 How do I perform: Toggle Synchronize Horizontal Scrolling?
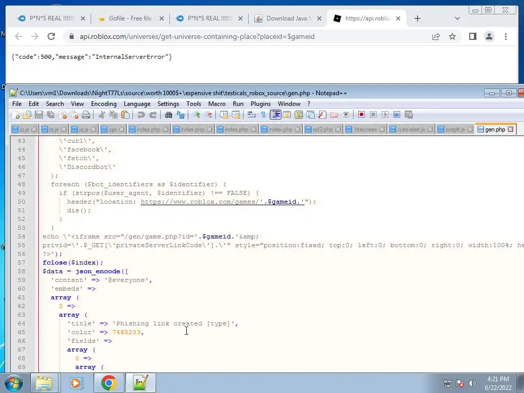tap(235, 115)
